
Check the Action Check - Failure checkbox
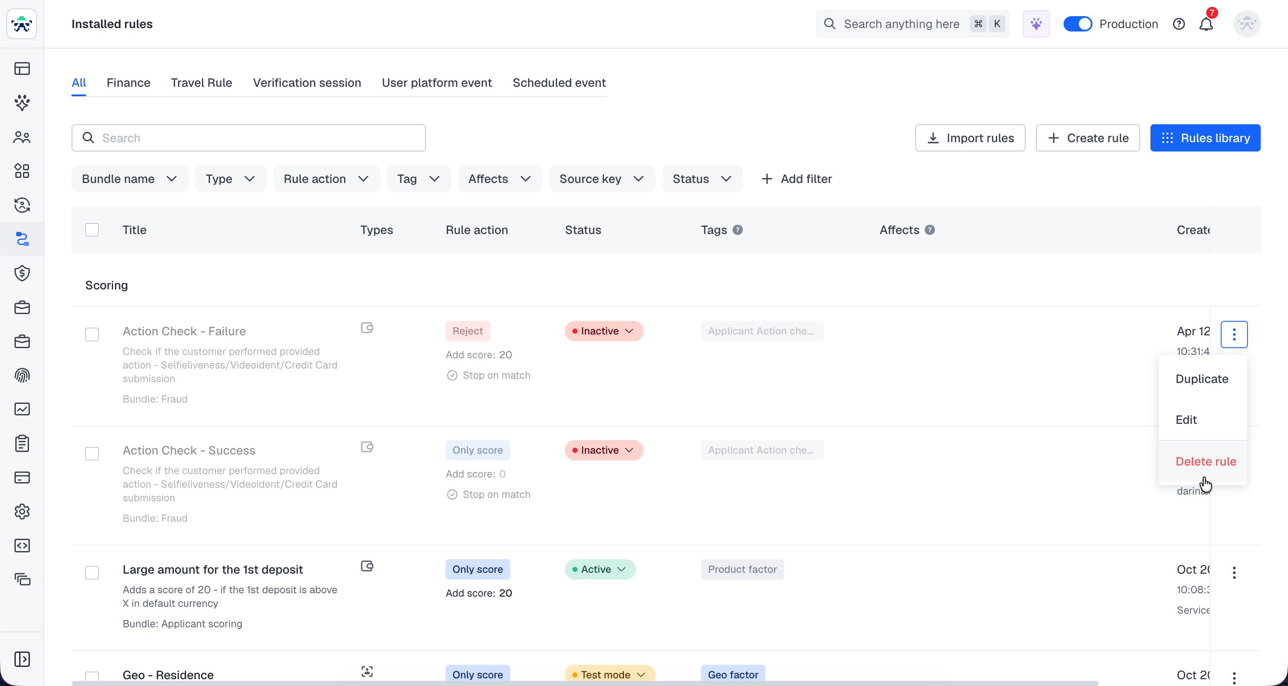92,334
